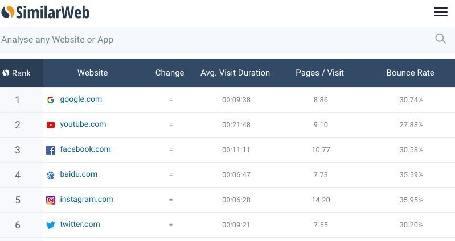Image resolution: width=455 pixels, height=241 pixels.
Task: Open facebook.com link
Action: (x=85, y=149)
